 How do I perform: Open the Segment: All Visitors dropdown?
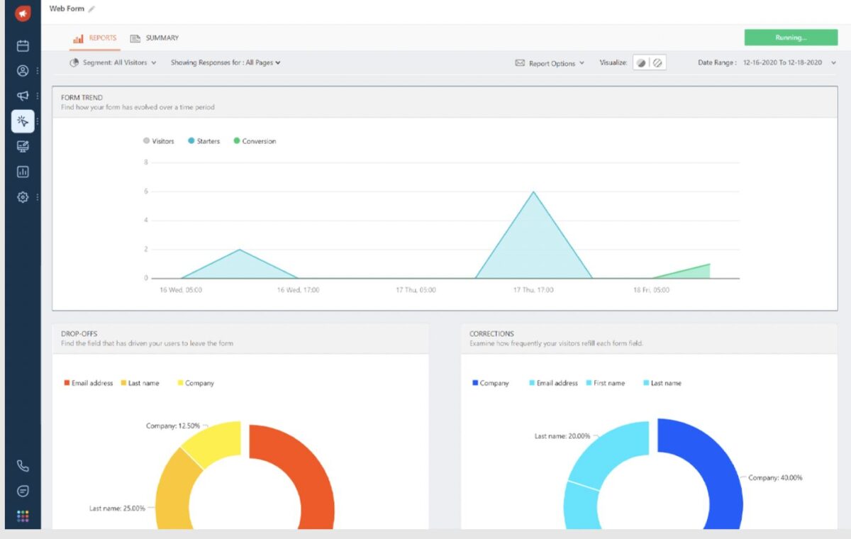click(115, 62)
